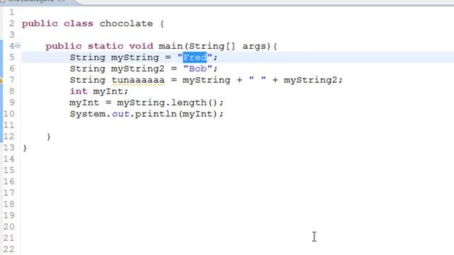Click the int keyword on line 8
Viewport: 454px width, 255px height.
click(79, 91)
